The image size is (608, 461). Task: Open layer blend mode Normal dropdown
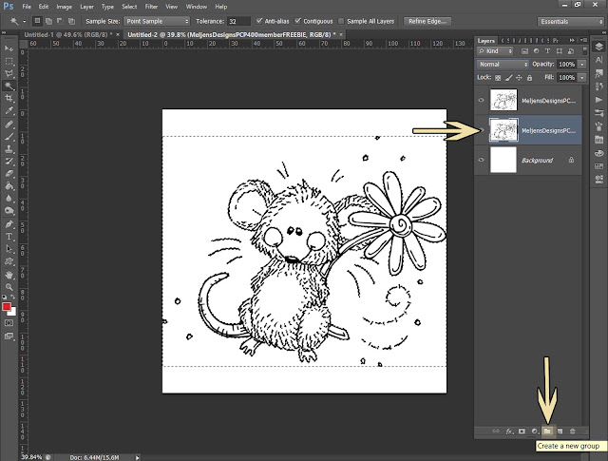point(503,64)
